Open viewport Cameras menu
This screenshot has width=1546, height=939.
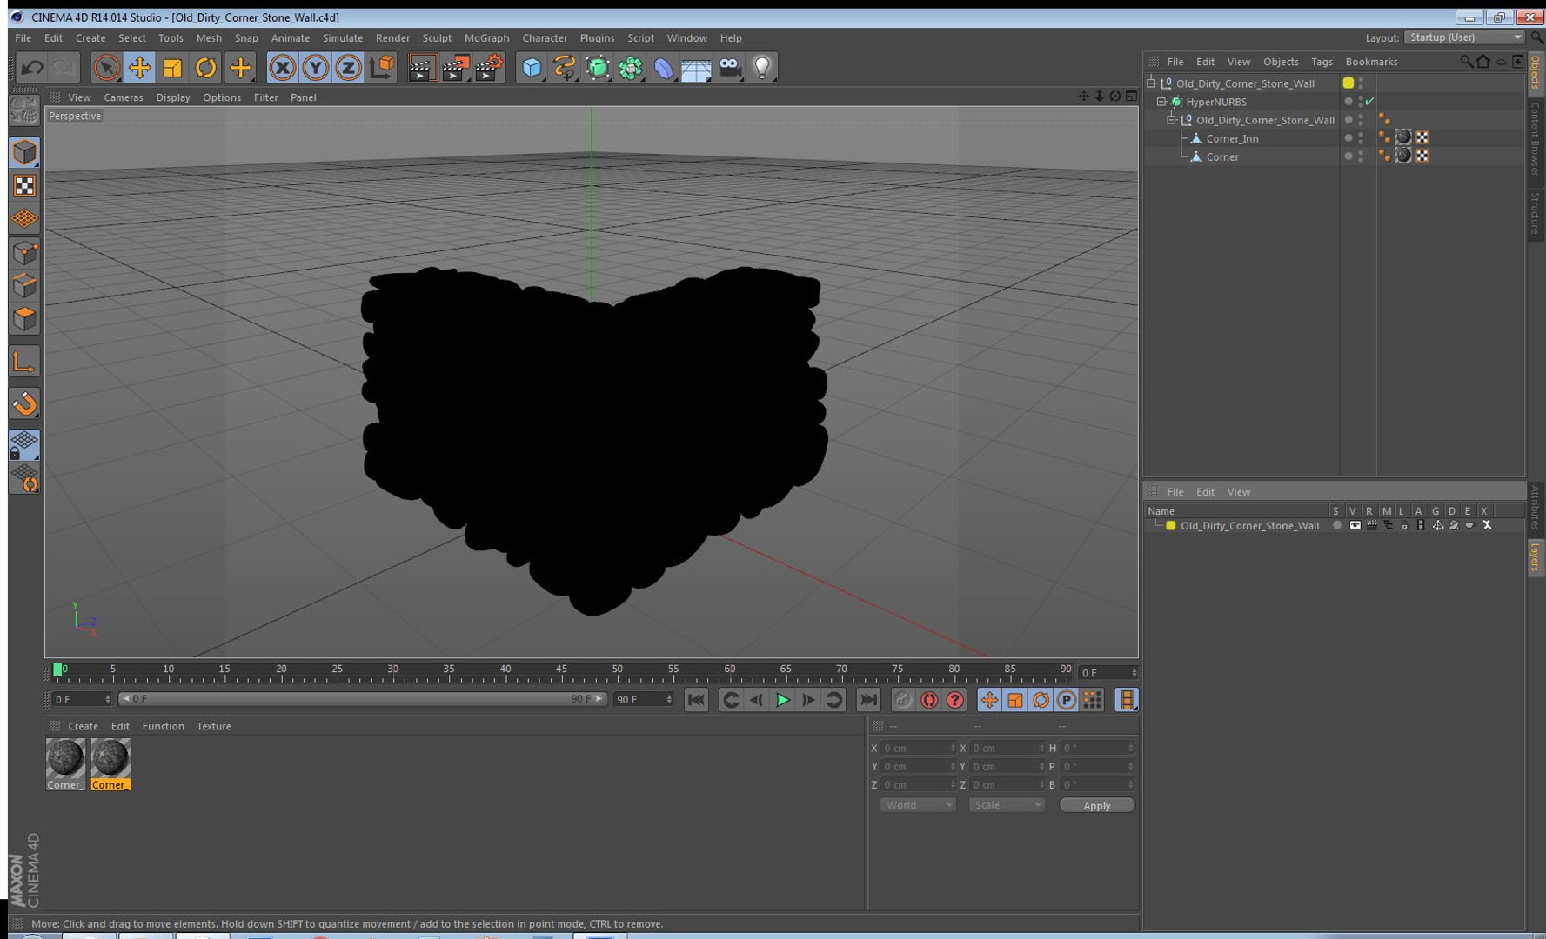click(124, 97)
